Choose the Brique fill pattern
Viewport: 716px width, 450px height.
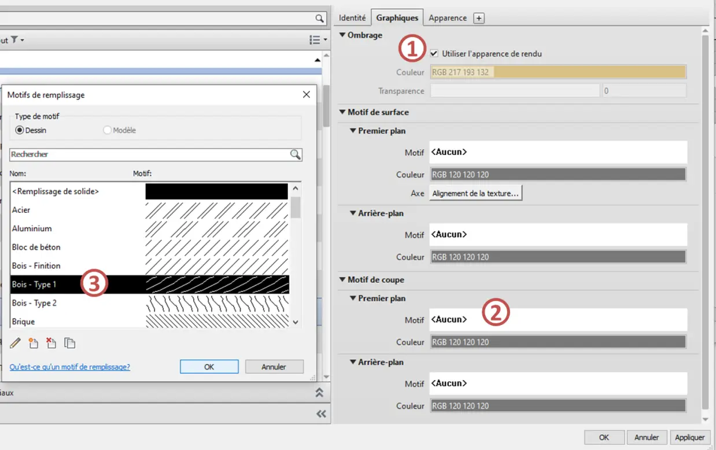pos(150,321)
